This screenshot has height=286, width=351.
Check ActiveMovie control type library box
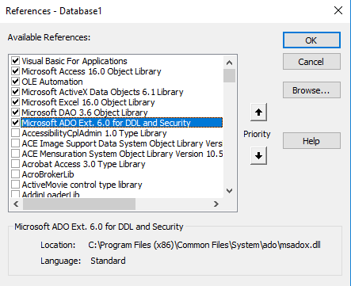[15, 185]
